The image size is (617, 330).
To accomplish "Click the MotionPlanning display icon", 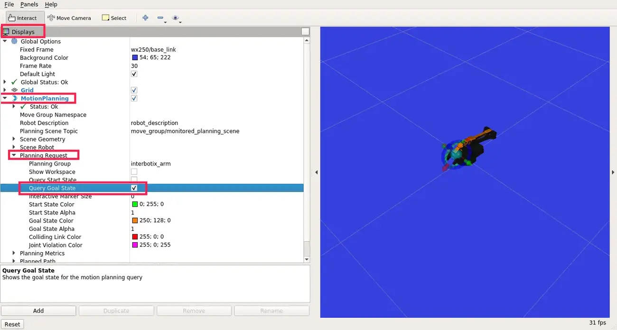I will click(x=15, y=98).
